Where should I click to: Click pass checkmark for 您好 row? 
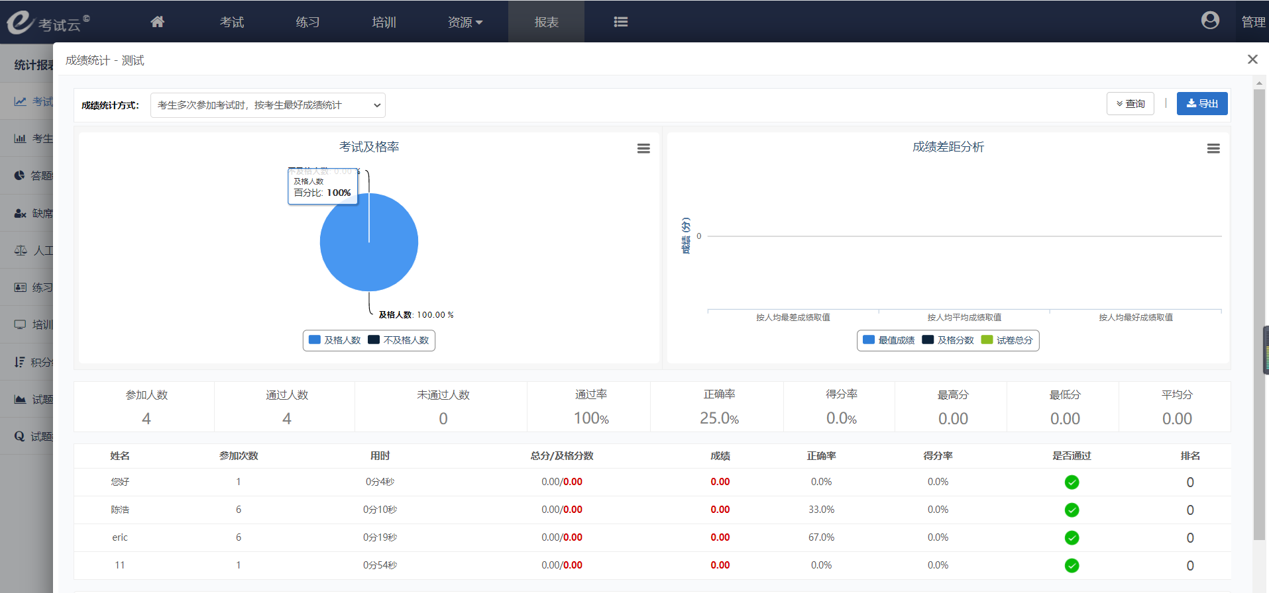click(x=1072, y=482)
